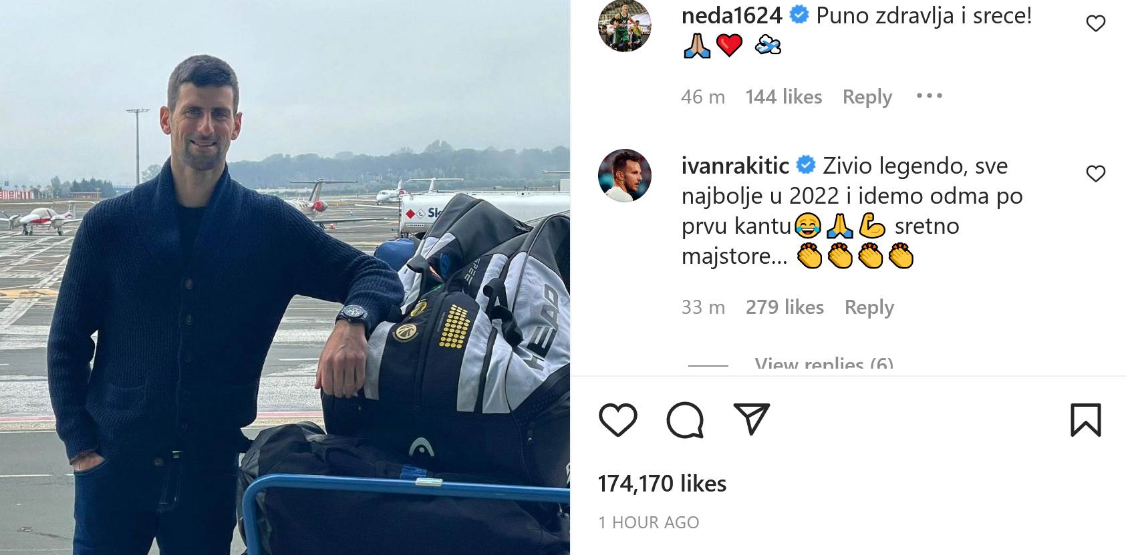Open comments with the speech bubble icon

(685, 420)
